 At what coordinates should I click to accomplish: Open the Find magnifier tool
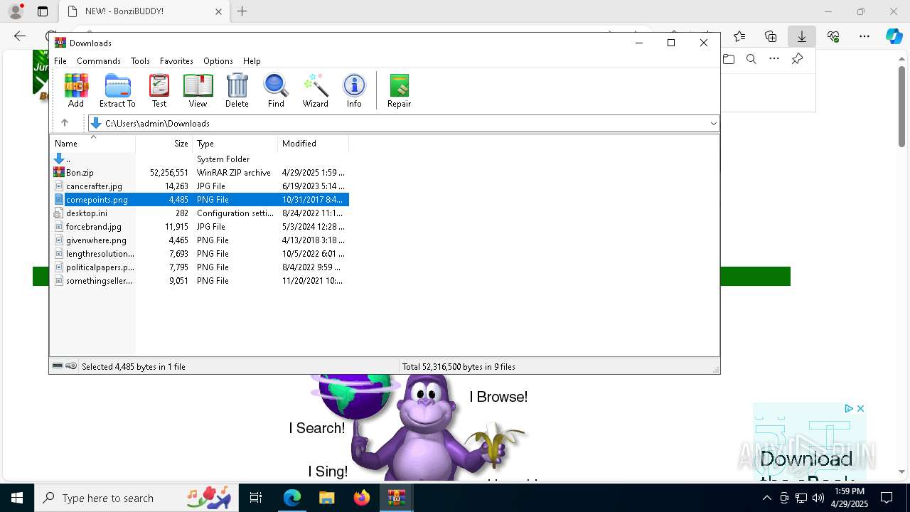[x=276, y=90]
